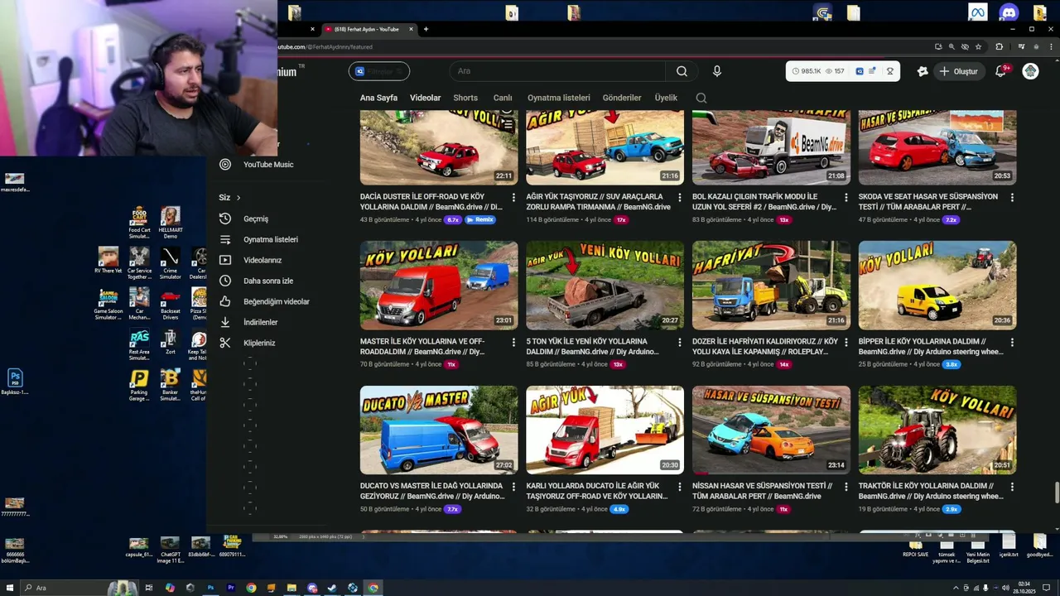This screenshot has width=1060, height=596.
Task: Open options menu for DACIA DUSTER video
Action: 513,198
